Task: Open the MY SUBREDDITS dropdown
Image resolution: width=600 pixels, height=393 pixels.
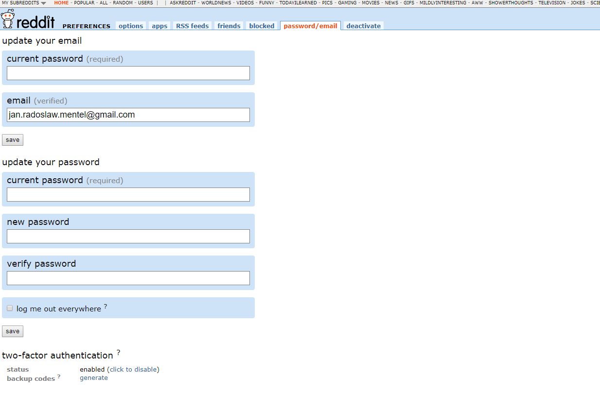Action: pyautogui.click(x=24, y=3)
